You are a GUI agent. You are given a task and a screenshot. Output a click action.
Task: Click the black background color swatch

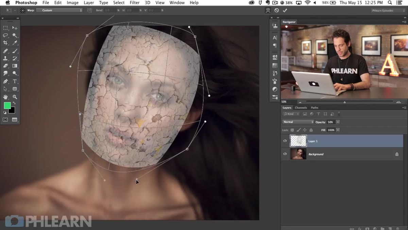pyautogui.click(x=13, y=111)
